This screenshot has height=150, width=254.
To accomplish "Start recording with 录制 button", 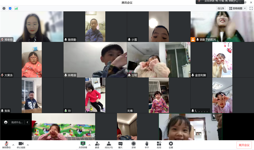I will pos(133,145).
